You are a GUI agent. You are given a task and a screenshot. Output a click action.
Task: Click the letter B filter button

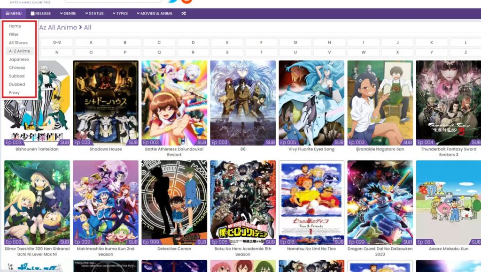(124, 42)
